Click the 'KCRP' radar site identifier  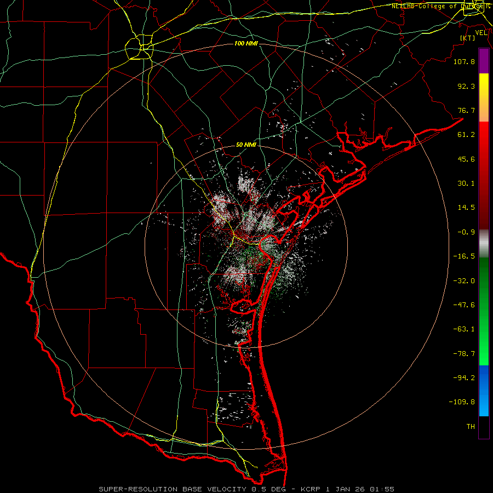[311, 489]
